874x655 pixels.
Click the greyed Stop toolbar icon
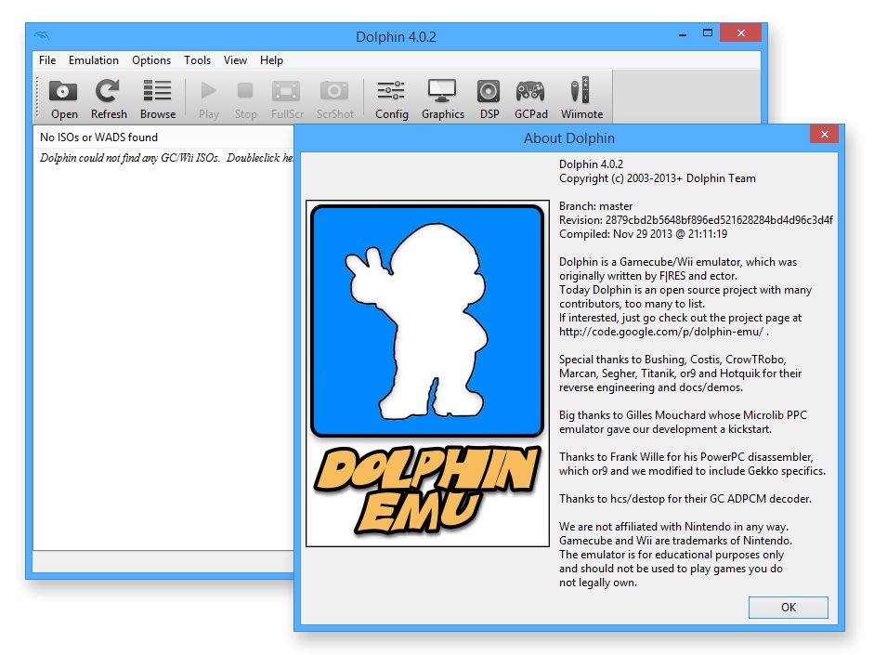tap(245, 98)
